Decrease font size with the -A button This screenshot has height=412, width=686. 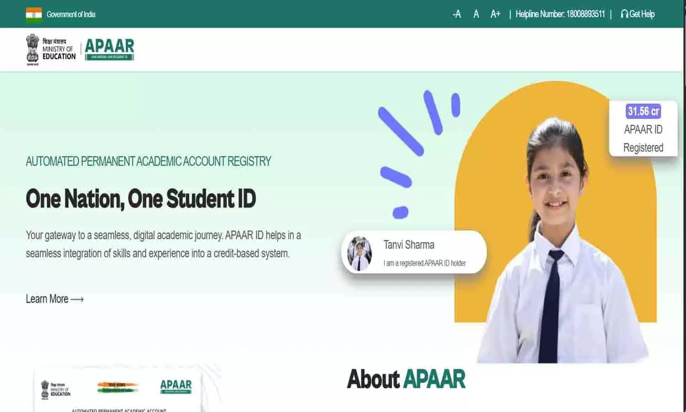[456, 14]
